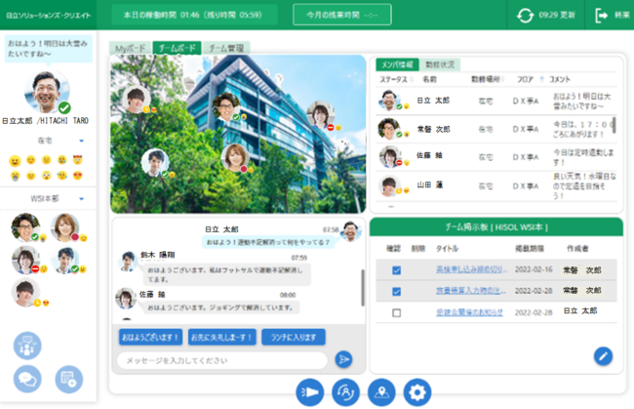
Task: Click the blue pencil edit icon
Action: tap(603, 356)
